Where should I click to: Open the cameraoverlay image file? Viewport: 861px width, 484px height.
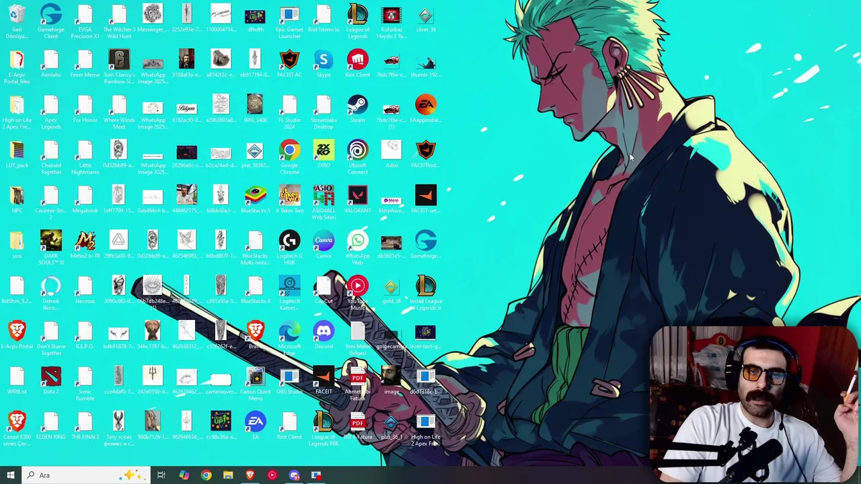coord(221,379)
